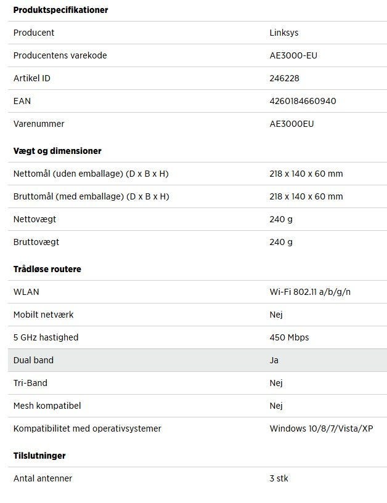387x503 pixels.
Task: Select the Producent row label
Action: click(34, 33)
